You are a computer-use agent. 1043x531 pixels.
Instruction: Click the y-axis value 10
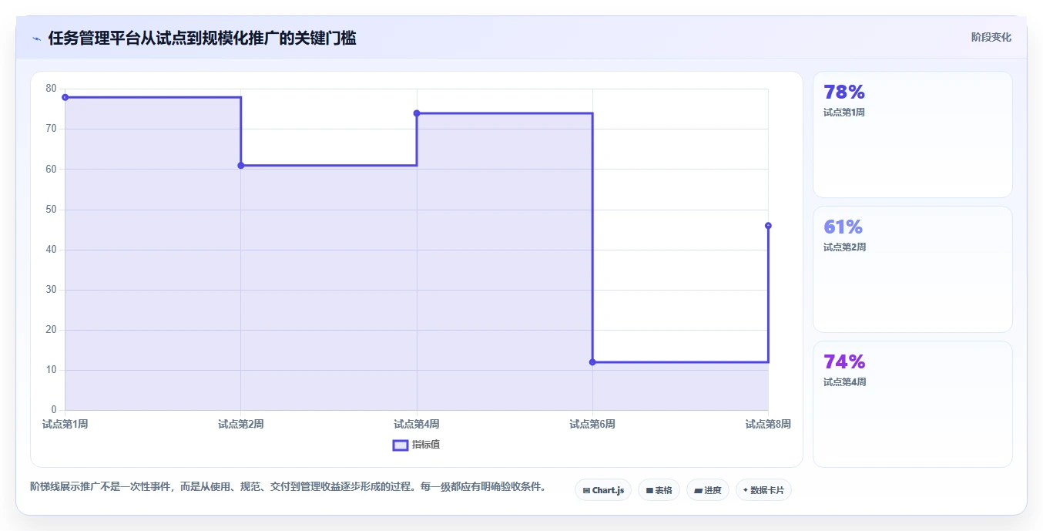[x=52, y=370]
